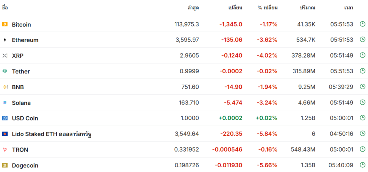Image resolution: width=368 pixels, height=172 pixels.
Task: Open the Bitcoin link
Action: [x=21, y=25]
